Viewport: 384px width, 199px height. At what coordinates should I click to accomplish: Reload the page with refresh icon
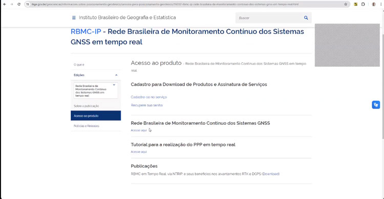tap(19, 4)
